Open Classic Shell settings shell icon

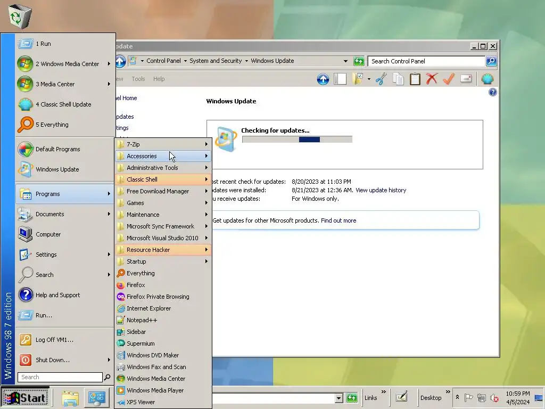pos(488,79)
